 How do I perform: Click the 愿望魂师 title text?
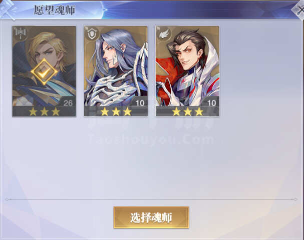coord(54,10)
